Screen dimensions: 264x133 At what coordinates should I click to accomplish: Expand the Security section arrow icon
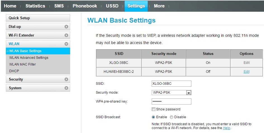point(66,79)
